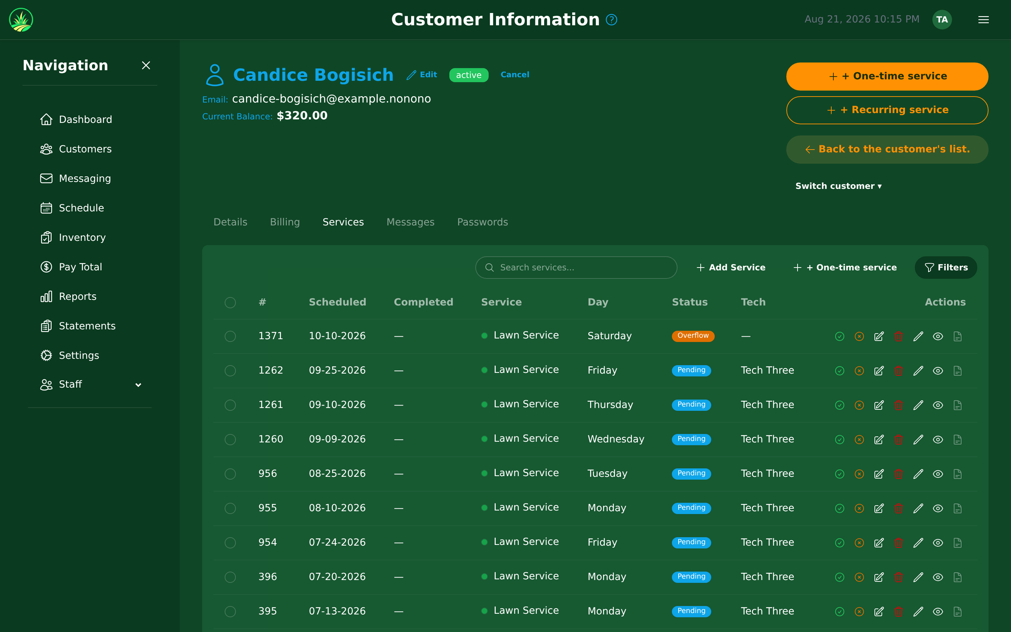
Task: Open the Switch customer dropdown
Action: coord(838,186)
